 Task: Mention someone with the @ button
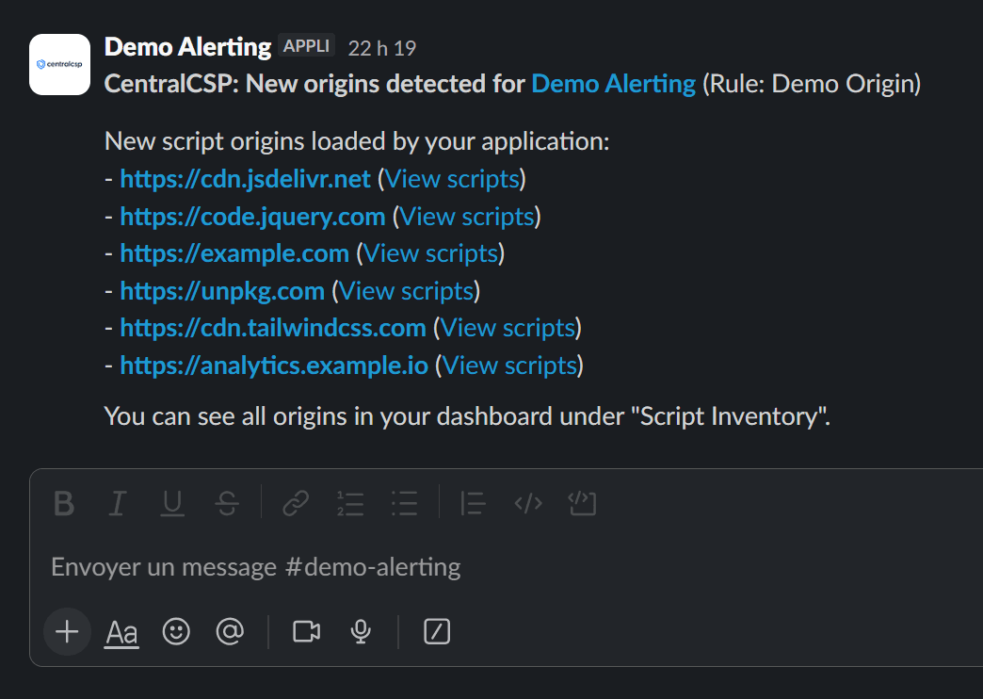tap(230, 632)
